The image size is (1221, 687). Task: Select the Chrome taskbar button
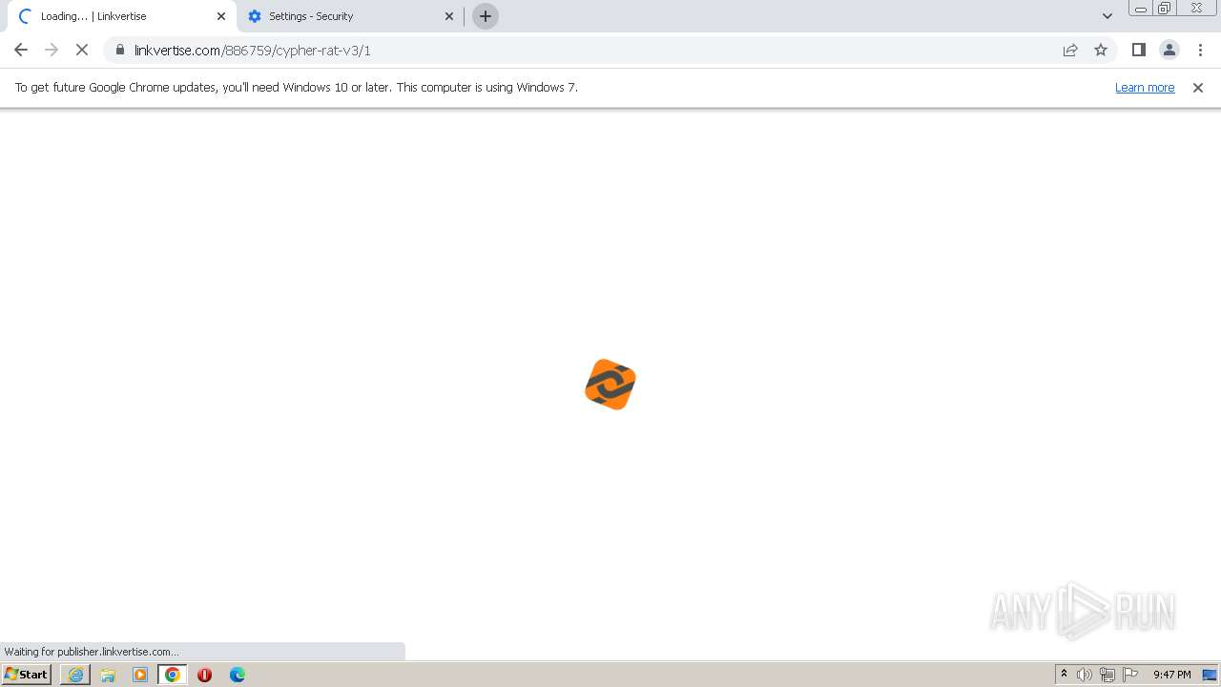(x=173, y=675)
